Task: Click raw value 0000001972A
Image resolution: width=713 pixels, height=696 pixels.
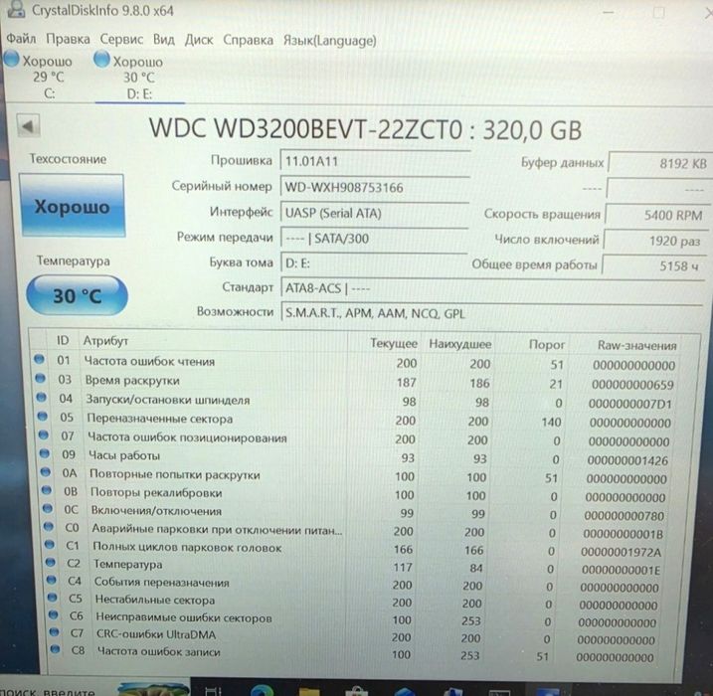Action: (x=621, y=553)
